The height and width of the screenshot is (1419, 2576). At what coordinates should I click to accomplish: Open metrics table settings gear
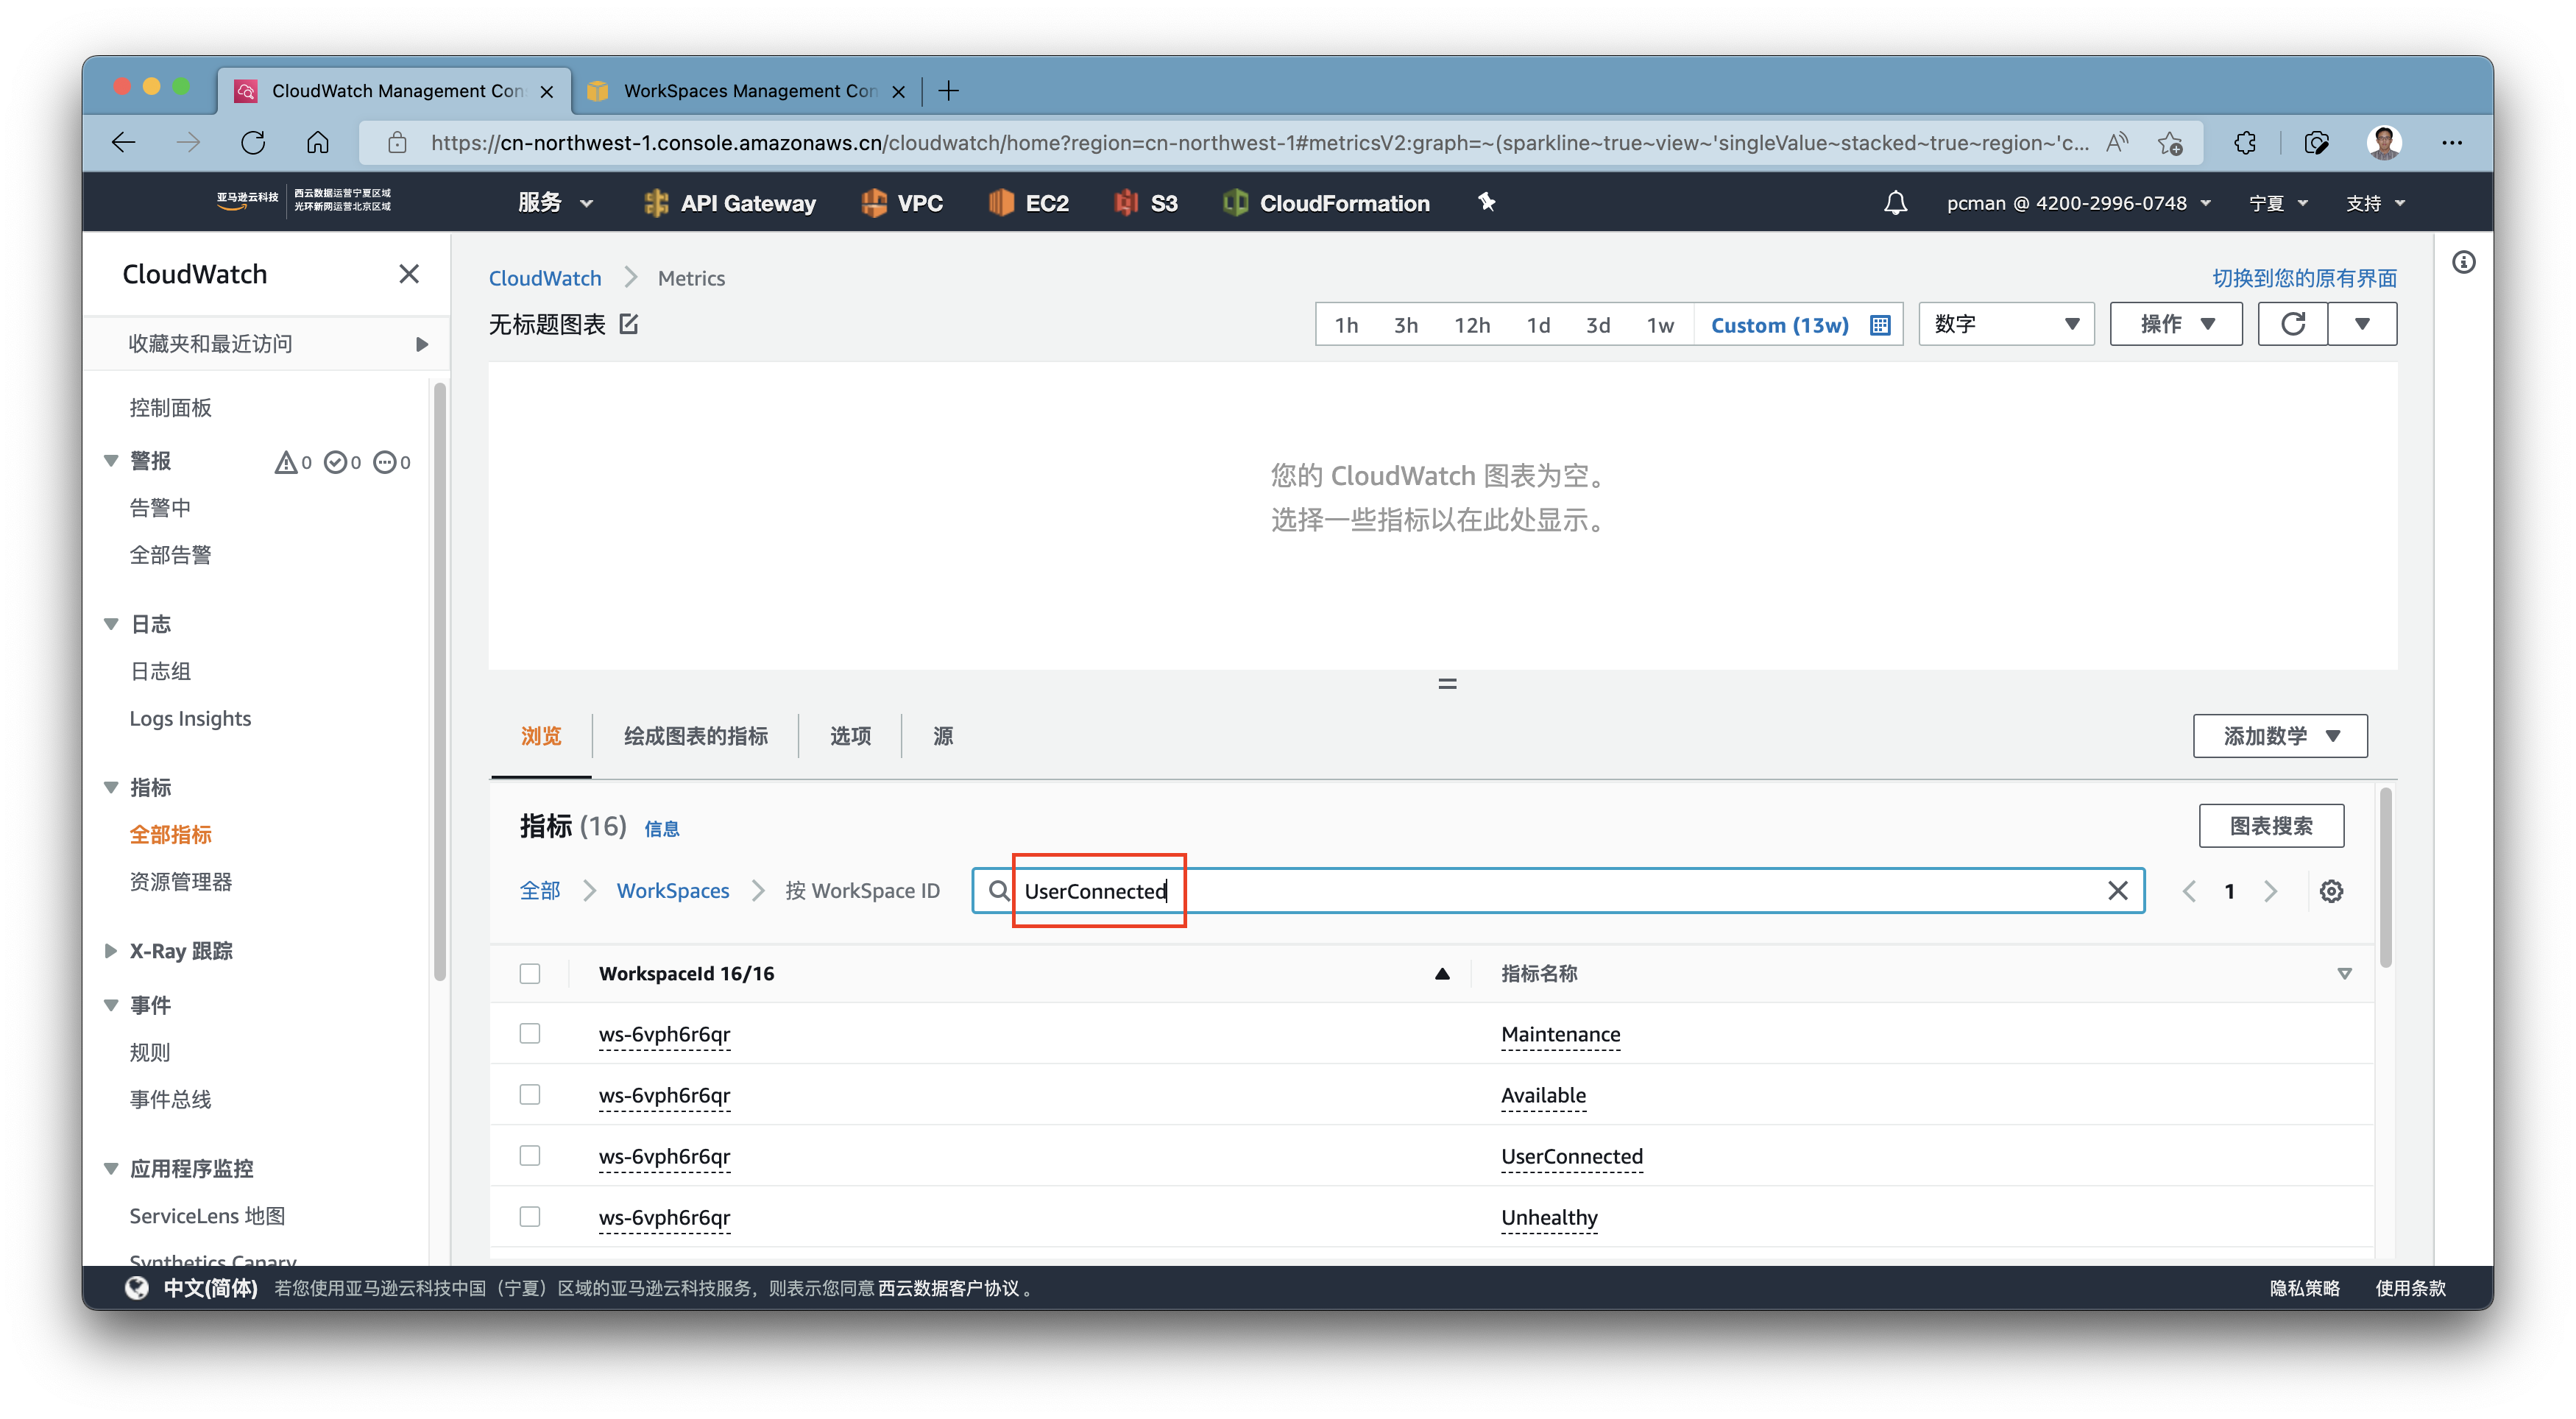tap(2331, 891)
